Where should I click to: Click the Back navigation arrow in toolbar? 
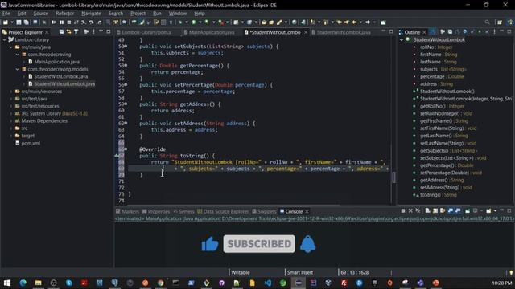pyautogui.click(x=354, y=22)
